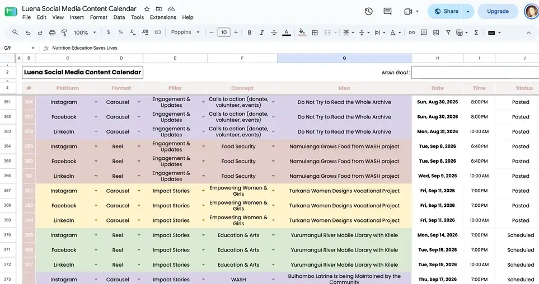The width and height of the screenshot is (539, 284).
Task: Click the Redo arrow icon
Action: (40, 32)
